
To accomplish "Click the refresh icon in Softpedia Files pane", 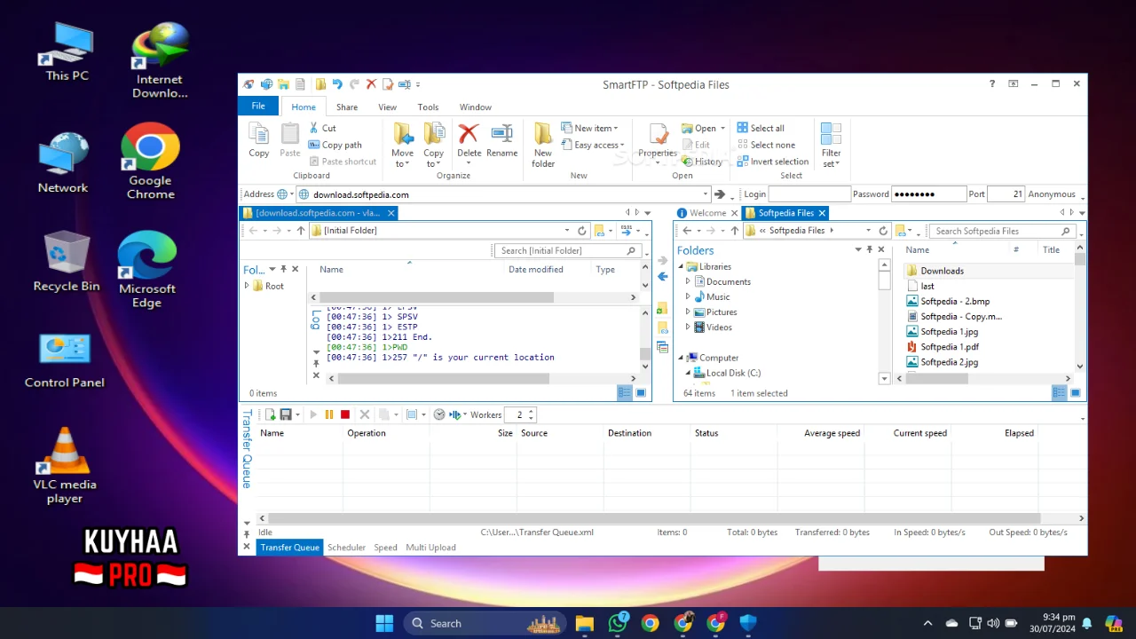I will (883, 231).
